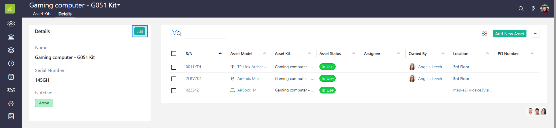Open search magnifier in top bar

(x=521, y=9)
